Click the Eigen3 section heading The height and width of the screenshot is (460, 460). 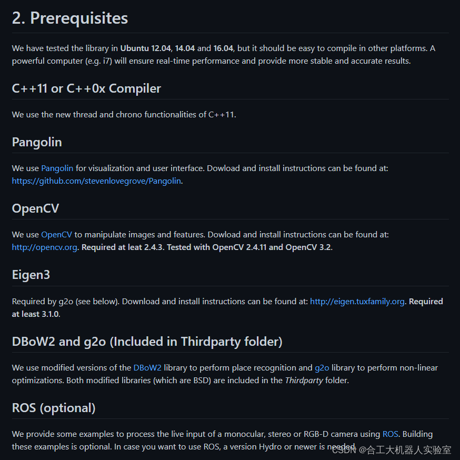tap(31, 275)
